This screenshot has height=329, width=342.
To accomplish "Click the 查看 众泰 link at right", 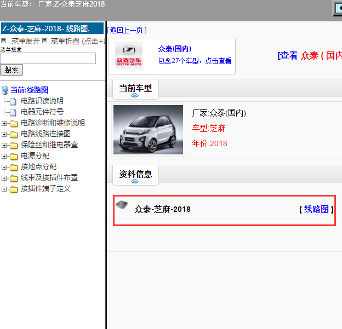I will (310, 55).
